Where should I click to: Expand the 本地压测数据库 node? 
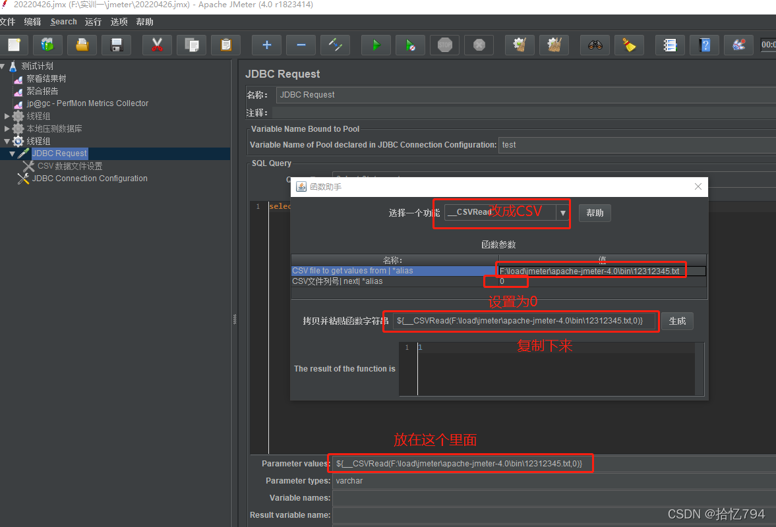pyautogui.click(x=7, y=128)
